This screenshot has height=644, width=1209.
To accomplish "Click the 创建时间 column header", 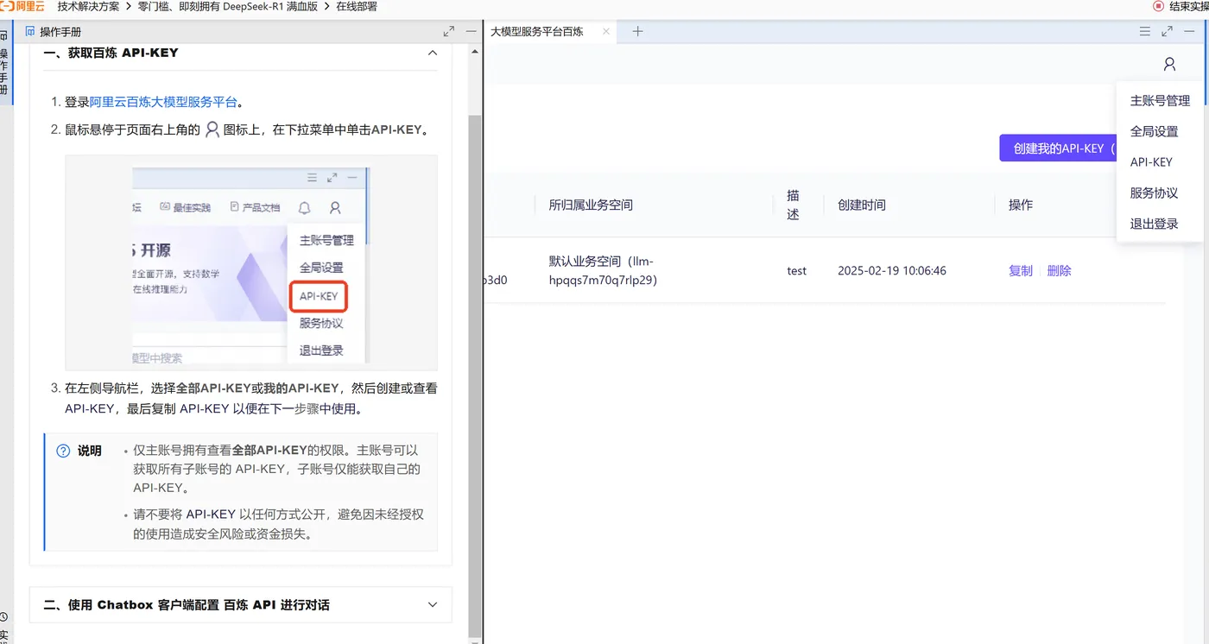I will tap(862, 205).
